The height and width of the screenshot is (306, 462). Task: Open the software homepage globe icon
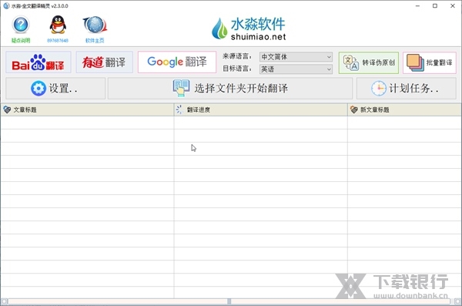(95, 25)
